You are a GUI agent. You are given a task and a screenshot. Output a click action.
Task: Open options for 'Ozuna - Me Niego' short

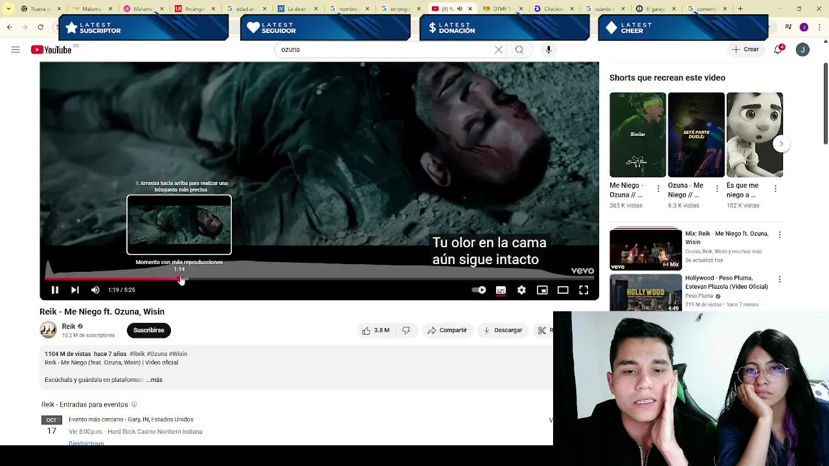(717, 188)
